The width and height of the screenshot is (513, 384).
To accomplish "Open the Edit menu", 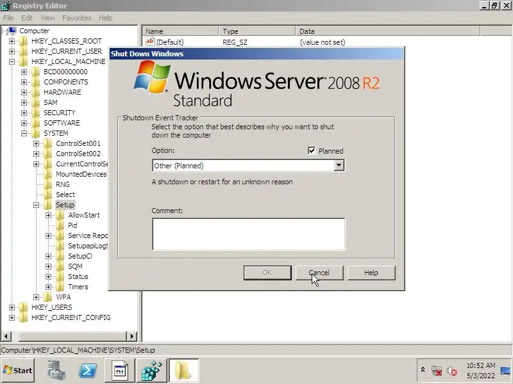I will click(27, 18).
